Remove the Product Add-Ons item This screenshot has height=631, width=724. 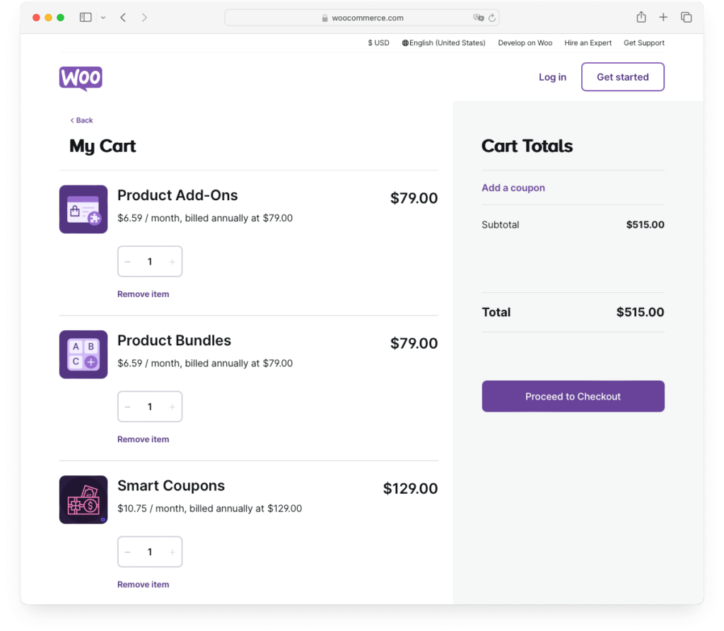pyautogui.click(x=143, y=294)
